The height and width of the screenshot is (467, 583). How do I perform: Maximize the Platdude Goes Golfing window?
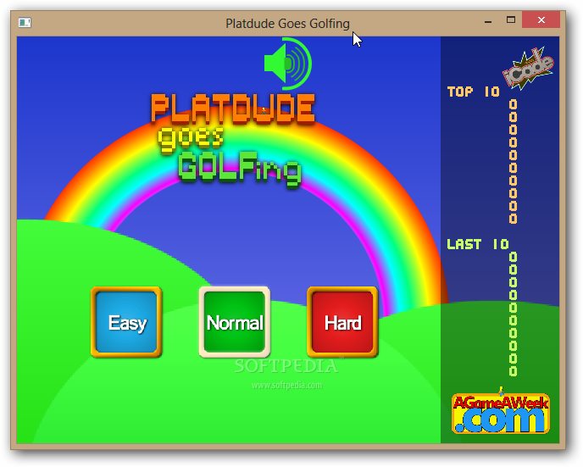coord(511,20)
